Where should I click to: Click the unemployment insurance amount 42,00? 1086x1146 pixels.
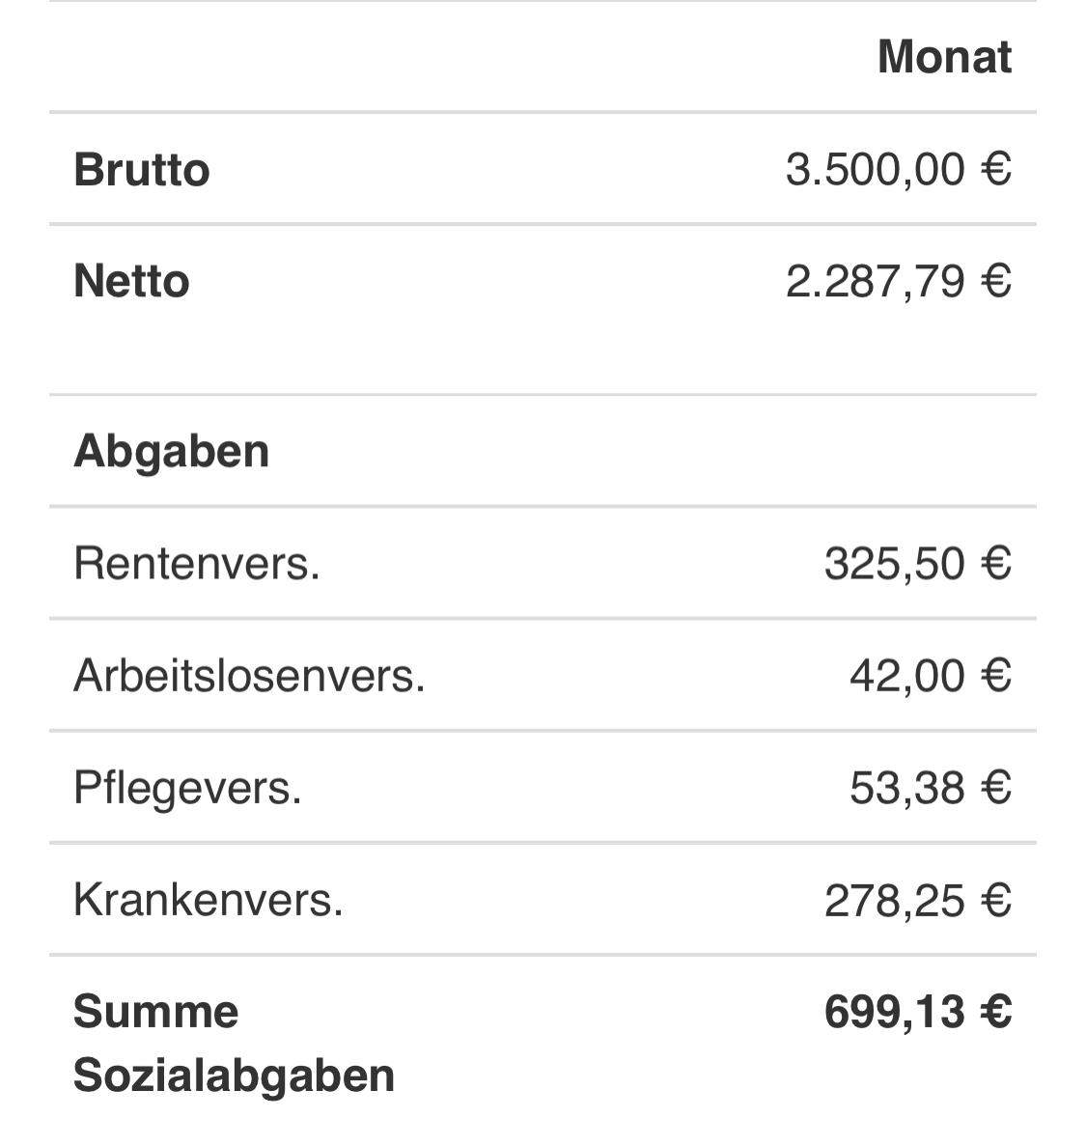click(906, 676)
